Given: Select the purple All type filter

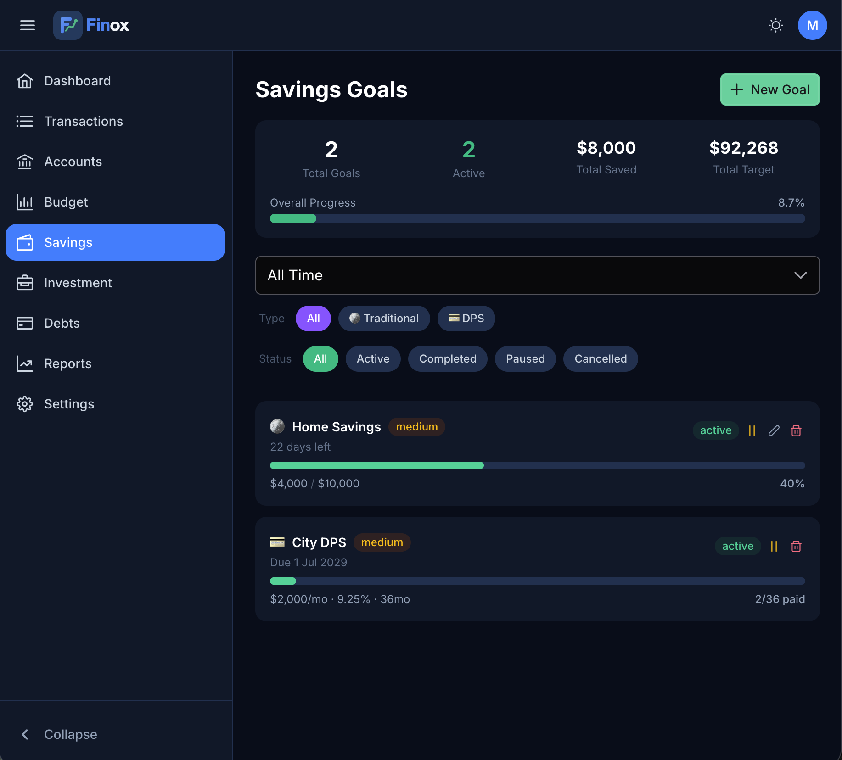Looking at the screenshot, I should (313, 319).
